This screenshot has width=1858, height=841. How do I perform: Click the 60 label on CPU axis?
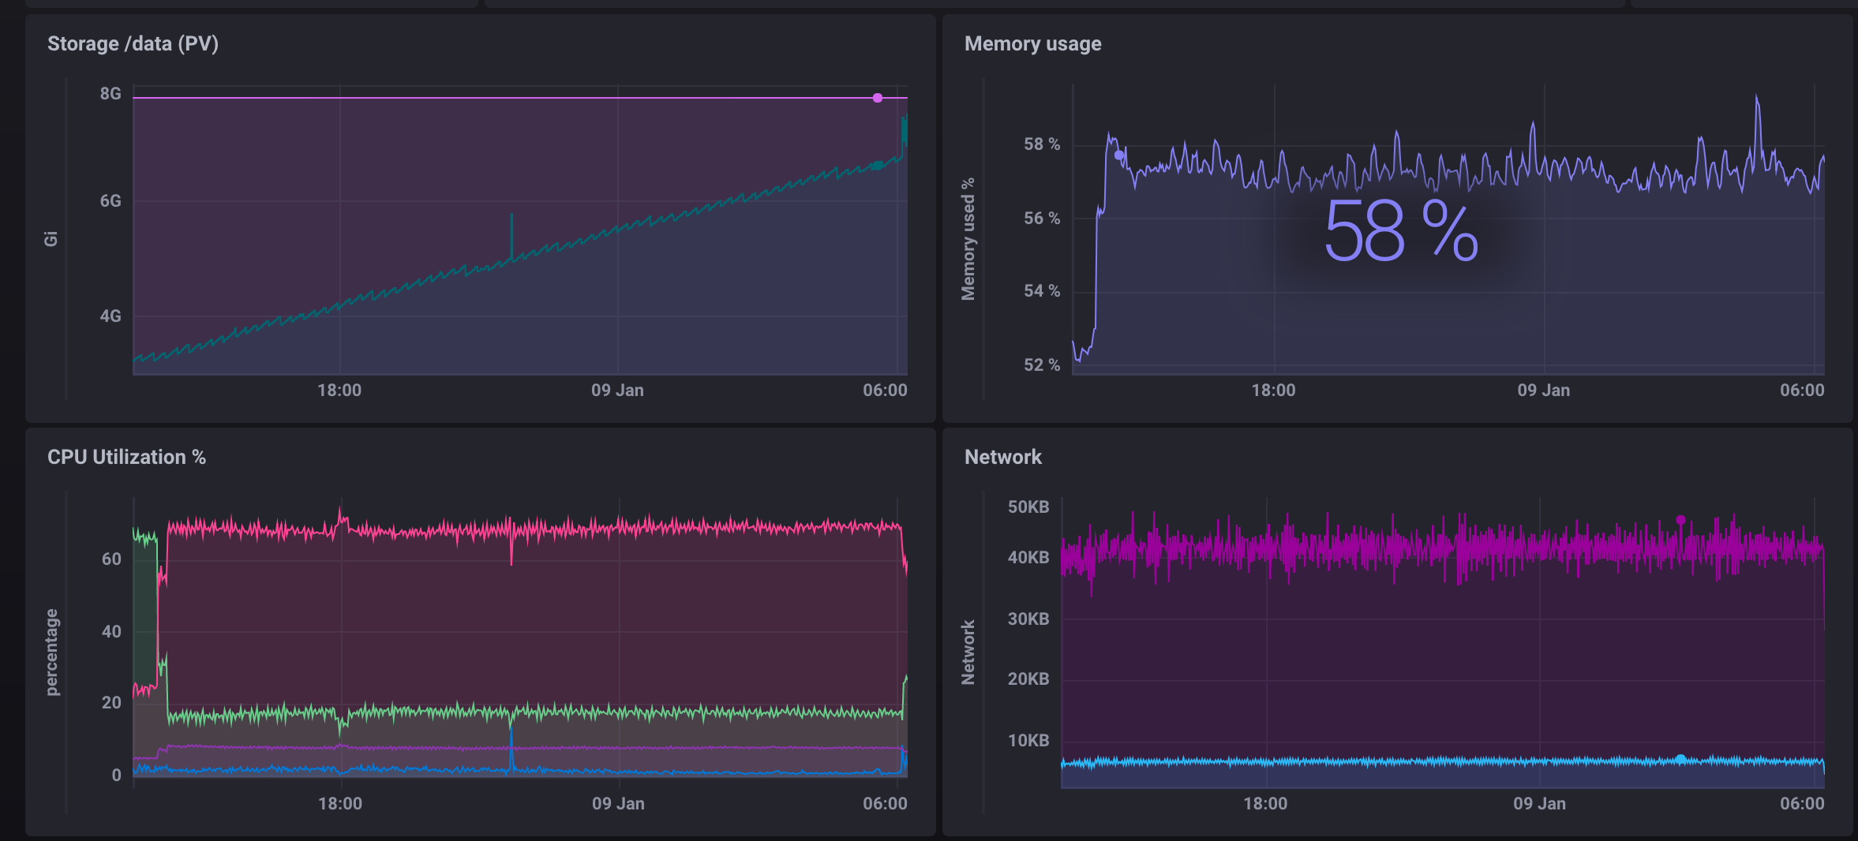click(x=111, y=559)
